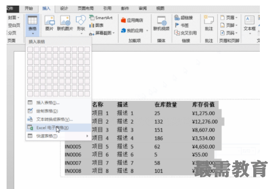Switch to the 引用 tab

coord(107,8)
